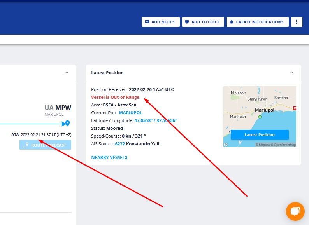Click the ADD TO FLEET button
The width and height of the screenshot is (309, 225).
[x=203, y=22]
